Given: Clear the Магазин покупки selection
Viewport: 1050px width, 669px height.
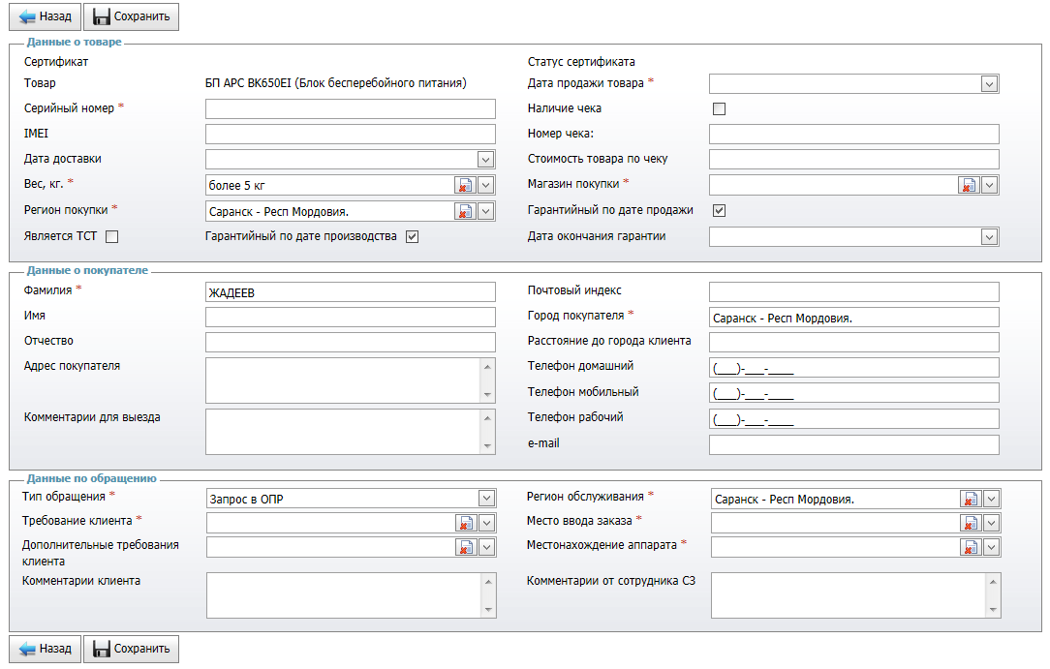Looking at the screenshot, I should (x=969, y=185).
